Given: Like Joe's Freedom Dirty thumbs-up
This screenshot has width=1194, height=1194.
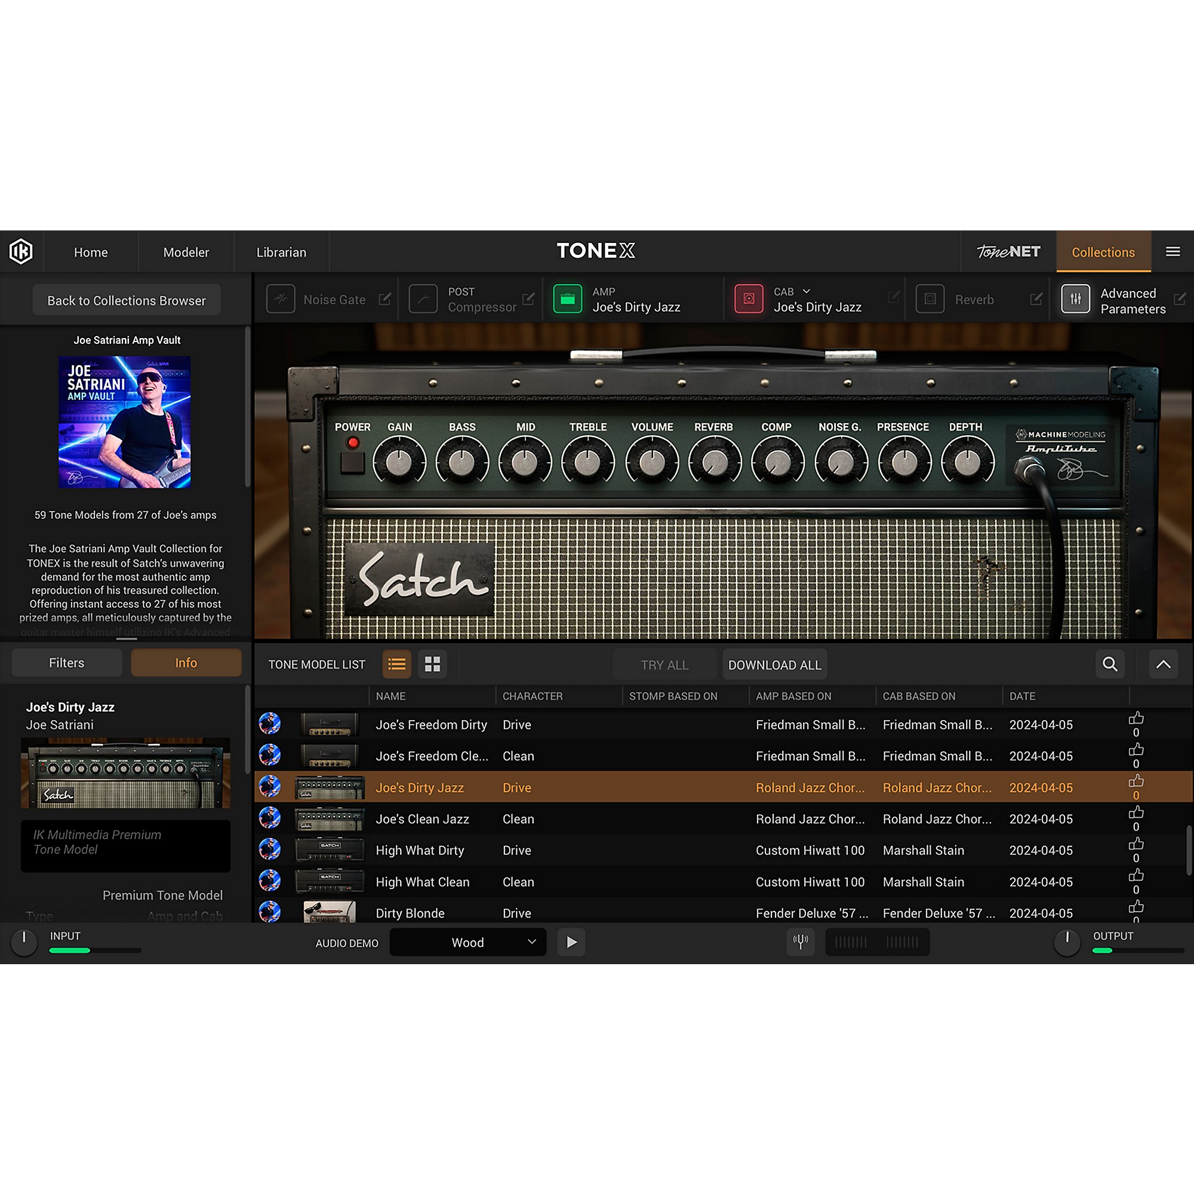Looking at the screenshot, I should click(x=1136, y=718).
